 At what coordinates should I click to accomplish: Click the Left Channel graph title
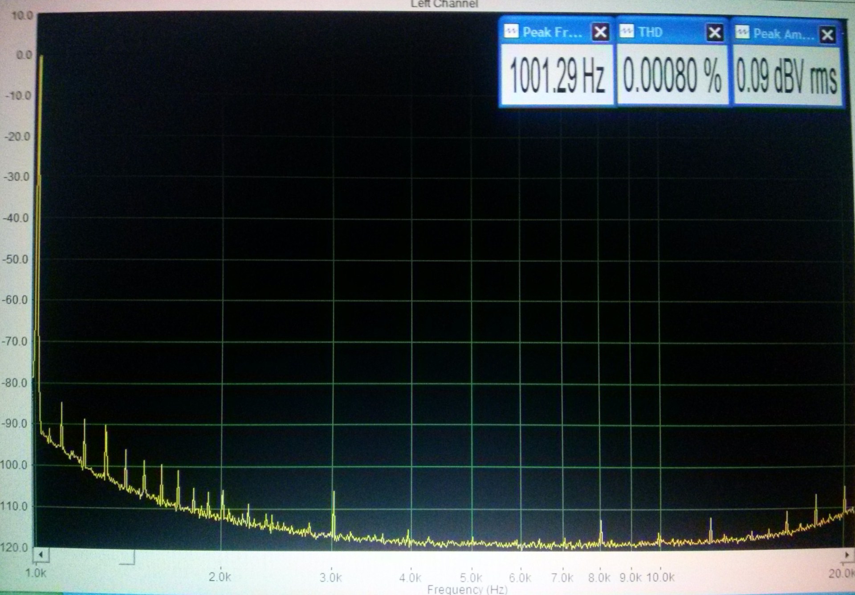tap(444, 4)
